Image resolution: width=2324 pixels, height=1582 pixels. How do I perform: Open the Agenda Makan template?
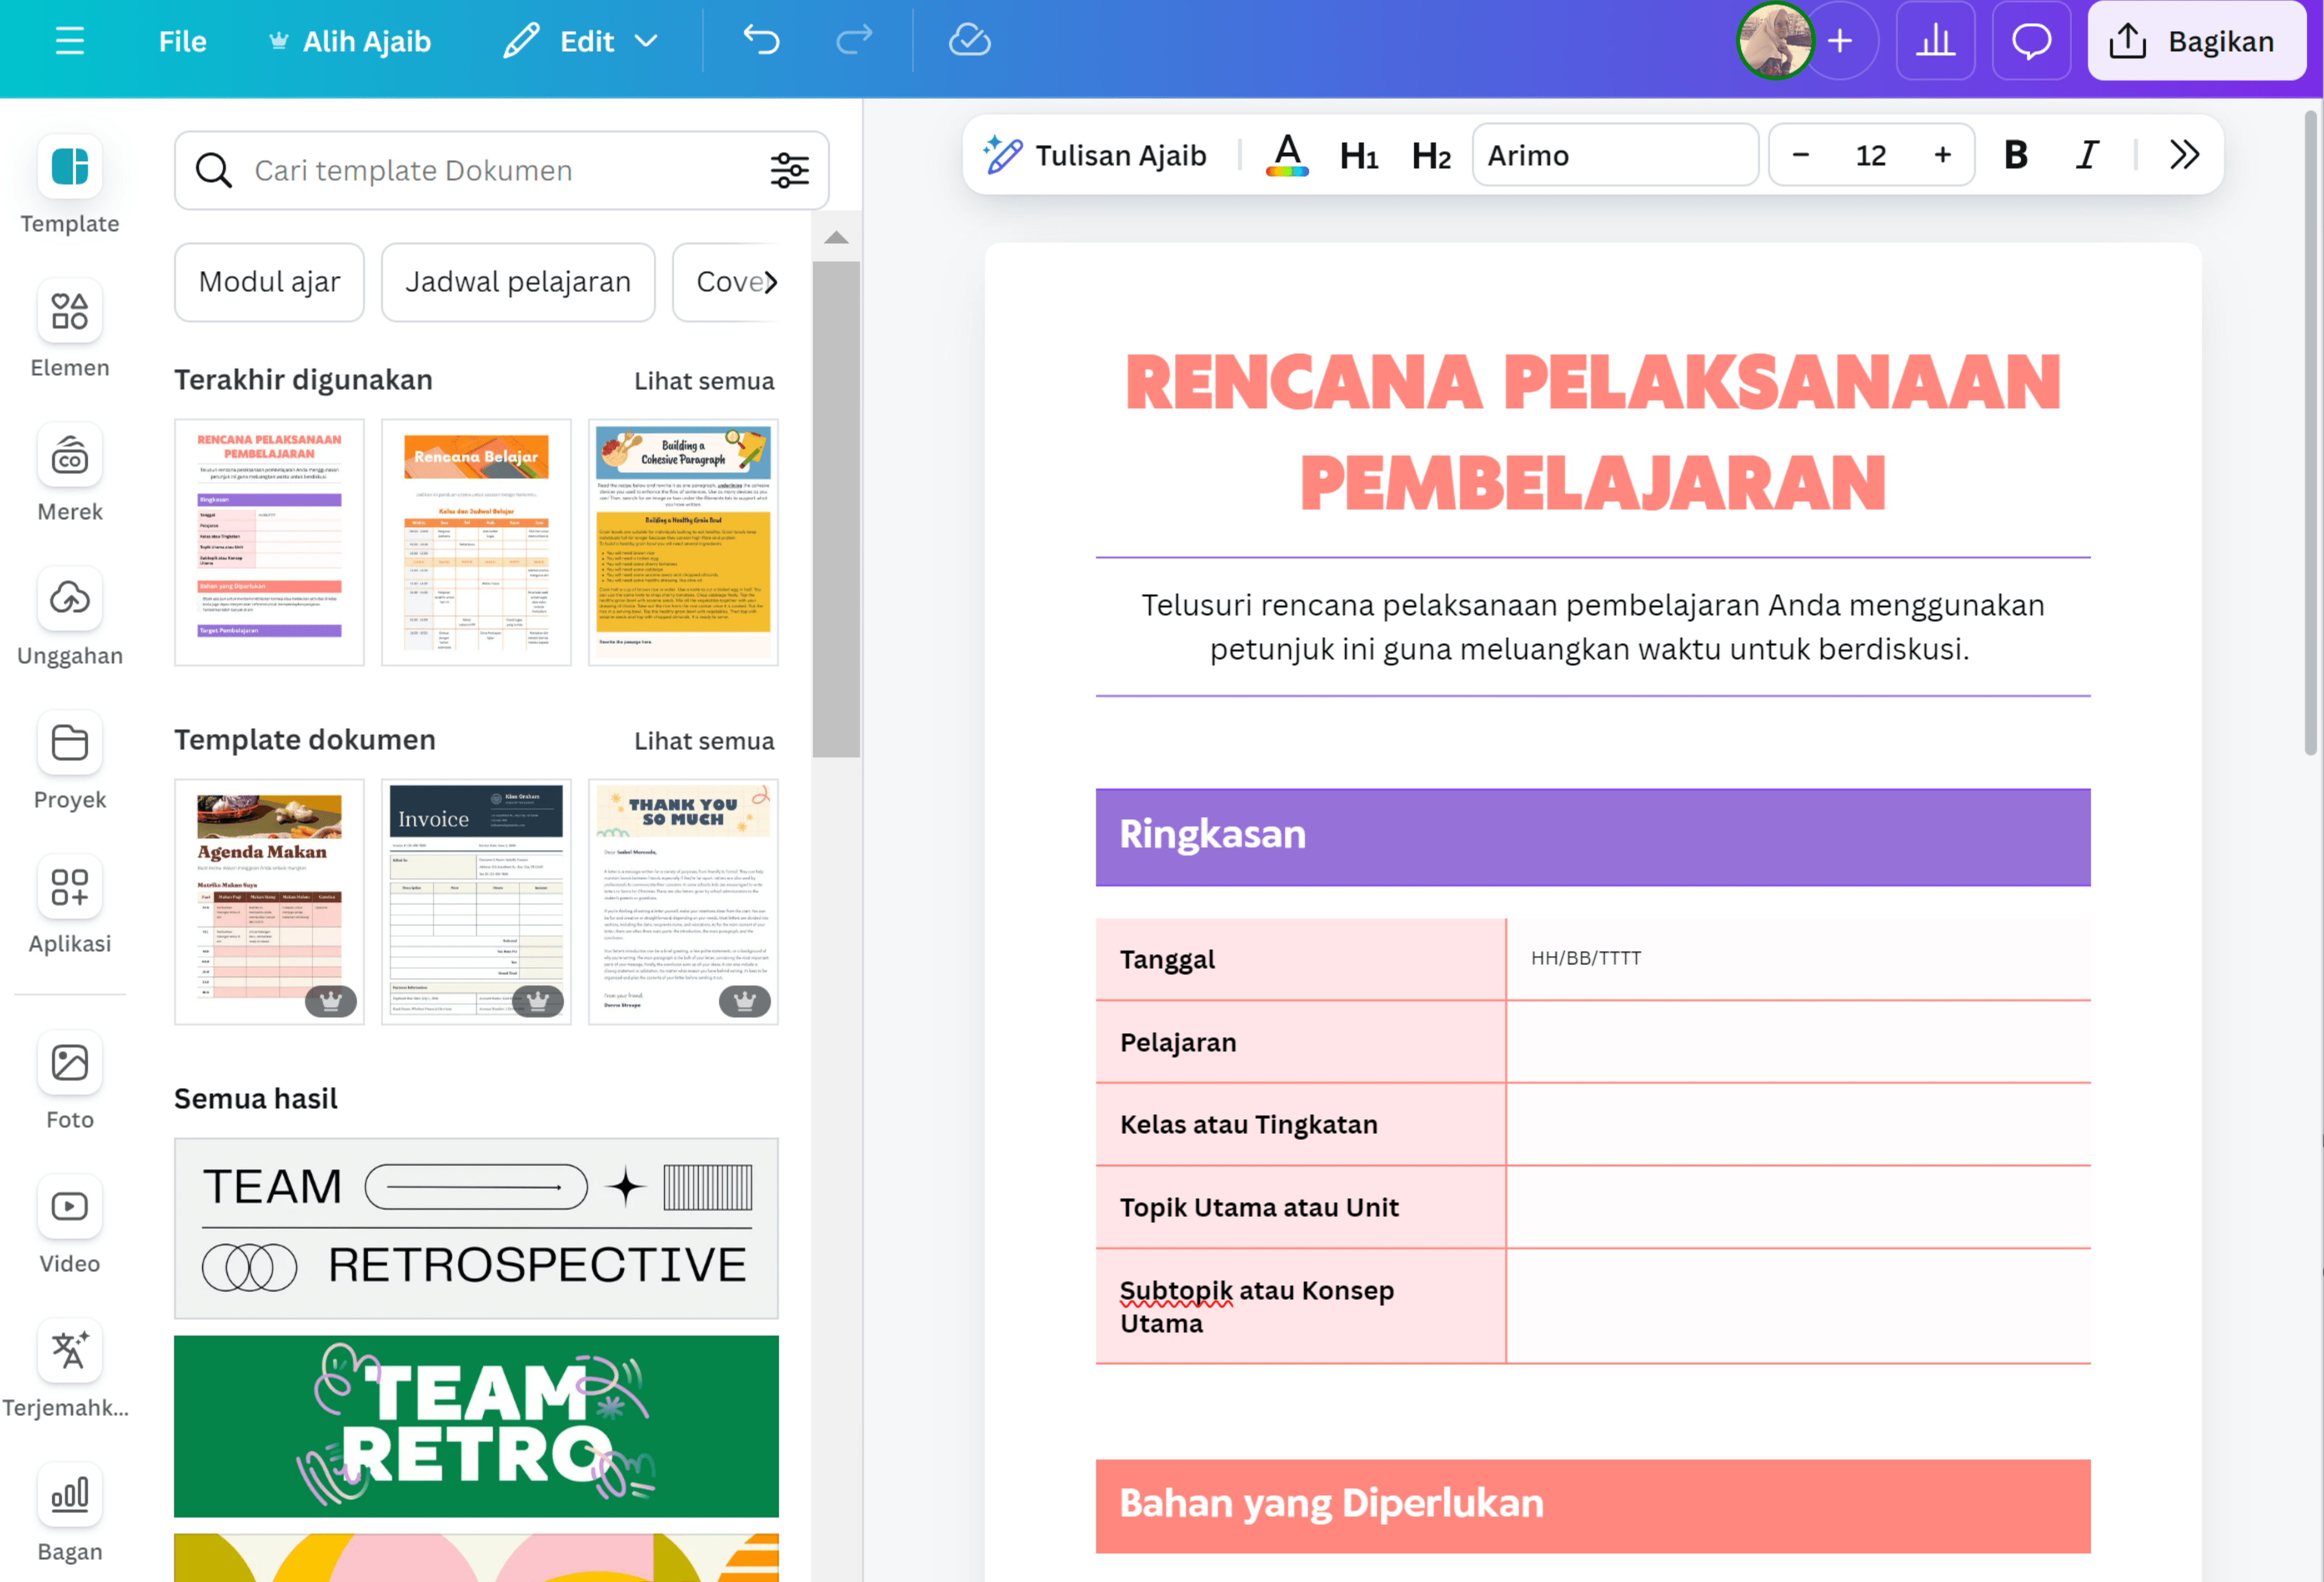coord(269,902)
